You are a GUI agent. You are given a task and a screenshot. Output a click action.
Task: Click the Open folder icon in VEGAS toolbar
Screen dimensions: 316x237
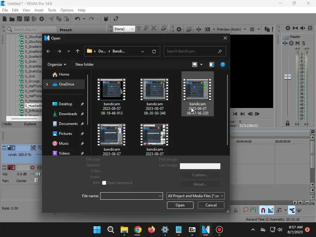point(12,19)
